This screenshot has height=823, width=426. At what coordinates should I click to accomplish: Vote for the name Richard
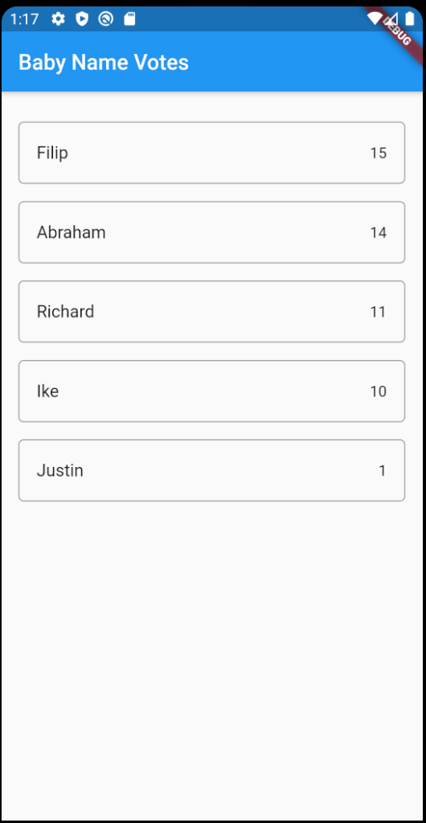tap(212, 312)
